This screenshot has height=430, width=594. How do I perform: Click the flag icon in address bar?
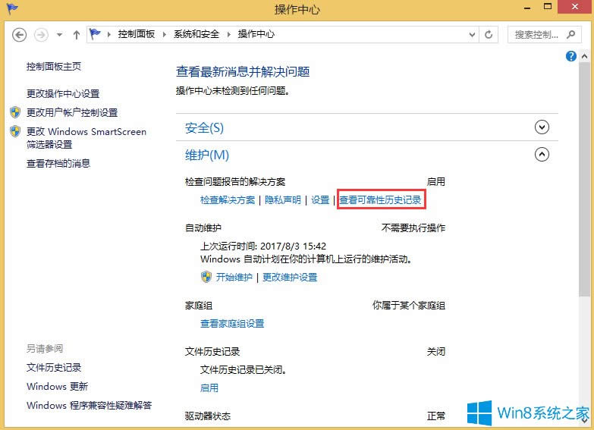click(96, 35)
